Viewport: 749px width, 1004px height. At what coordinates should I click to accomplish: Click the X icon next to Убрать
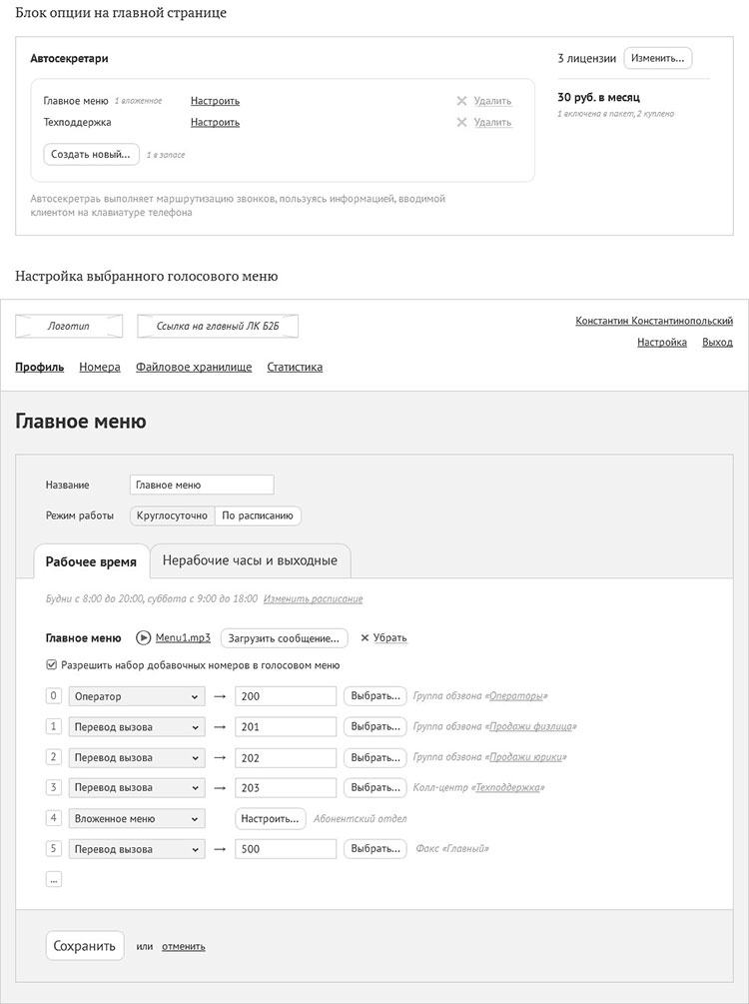(365, 637)
